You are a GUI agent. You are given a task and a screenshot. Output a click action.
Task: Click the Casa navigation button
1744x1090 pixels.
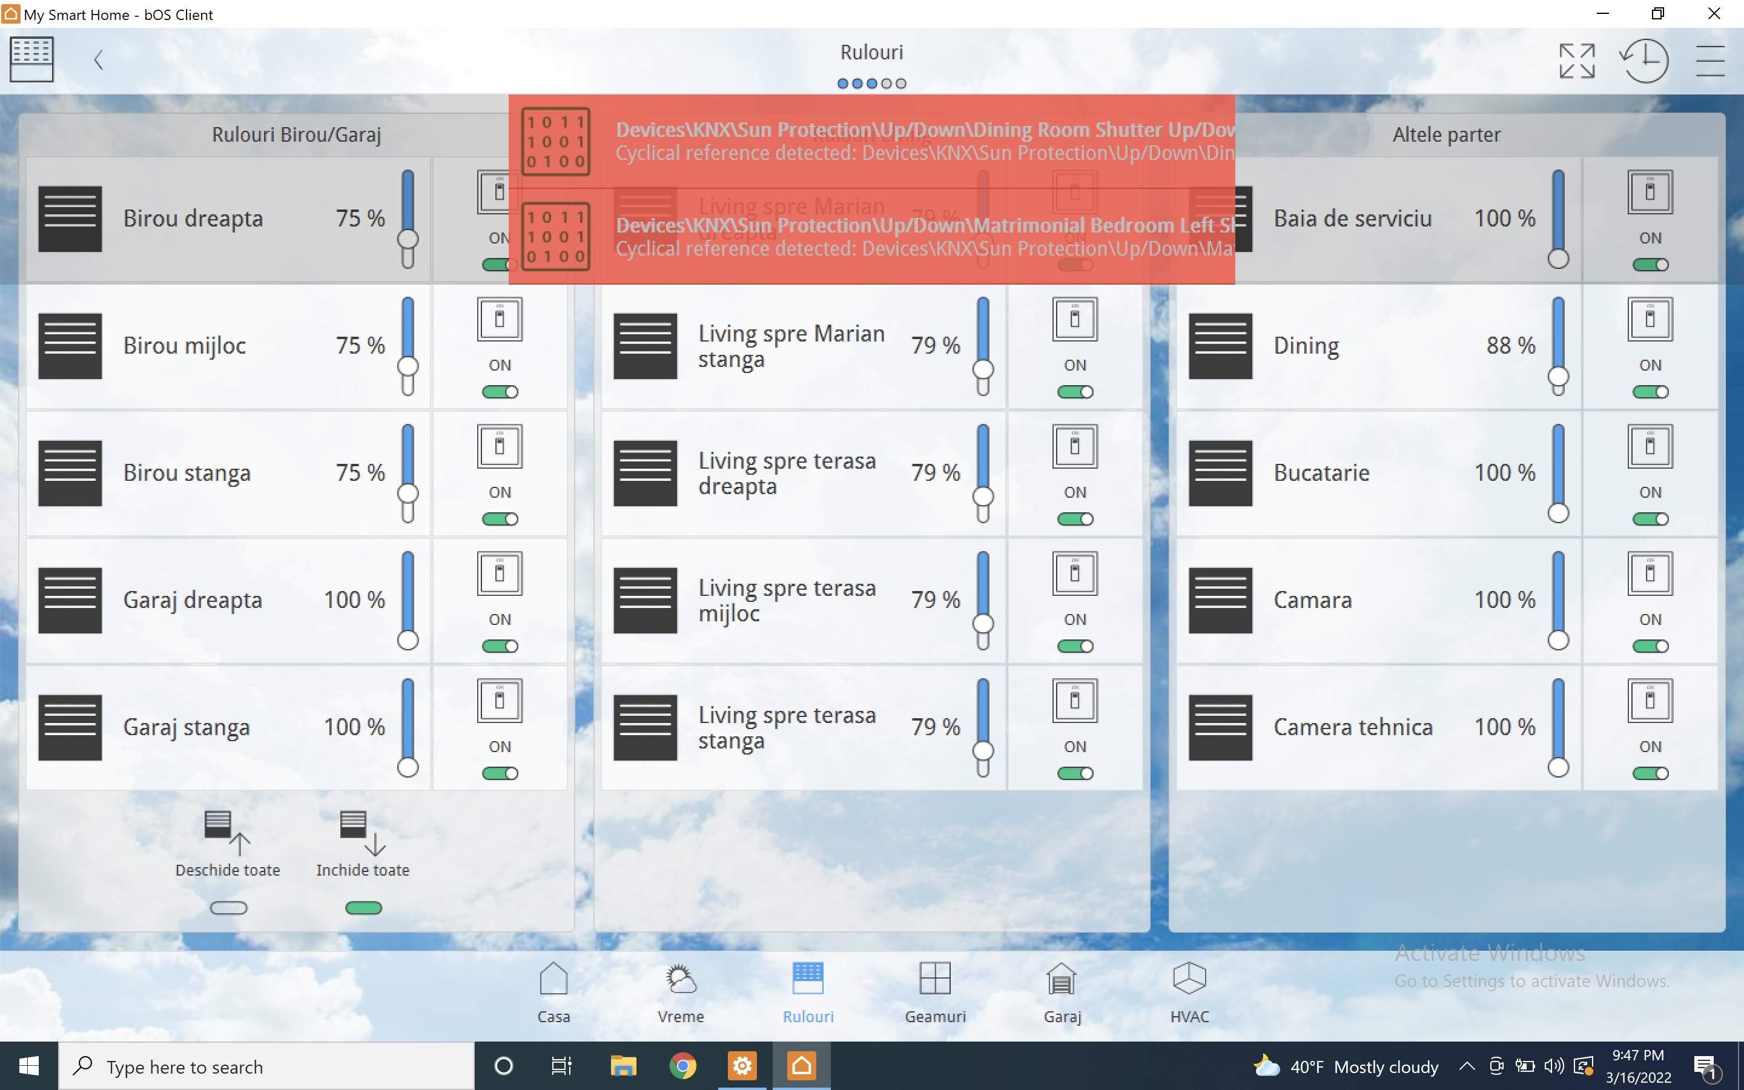pyautogui.click(x=553, y=992)
